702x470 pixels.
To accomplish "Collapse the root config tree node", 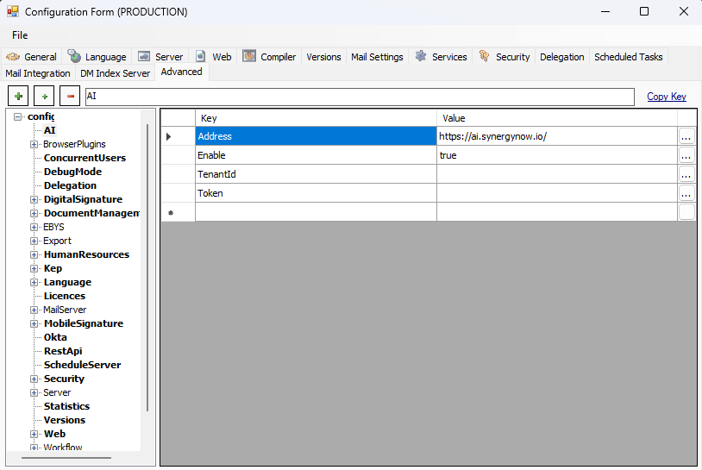I will [18, 116].
